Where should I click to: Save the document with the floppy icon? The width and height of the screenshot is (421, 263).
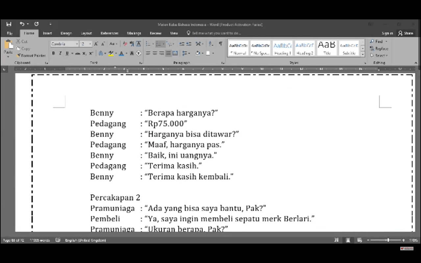pyautogui.click(x=9, y=24)
